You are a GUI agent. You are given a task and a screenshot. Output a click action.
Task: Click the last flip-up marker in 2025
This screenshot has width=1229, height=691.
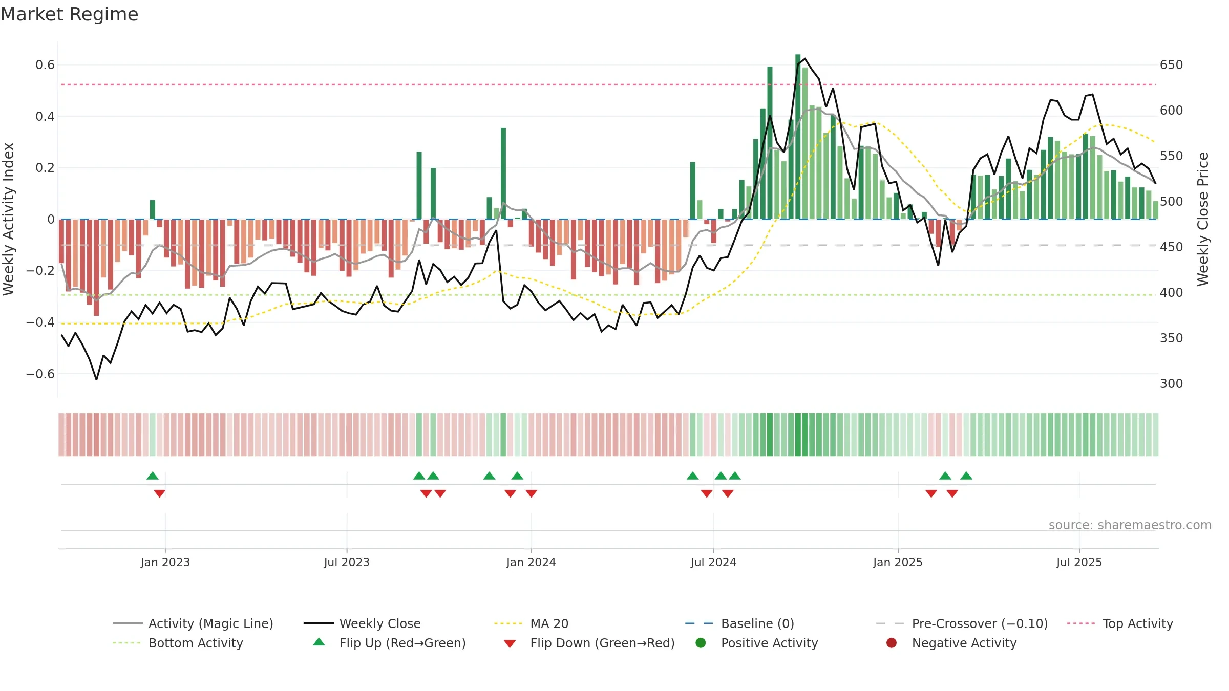pos(966,476)
